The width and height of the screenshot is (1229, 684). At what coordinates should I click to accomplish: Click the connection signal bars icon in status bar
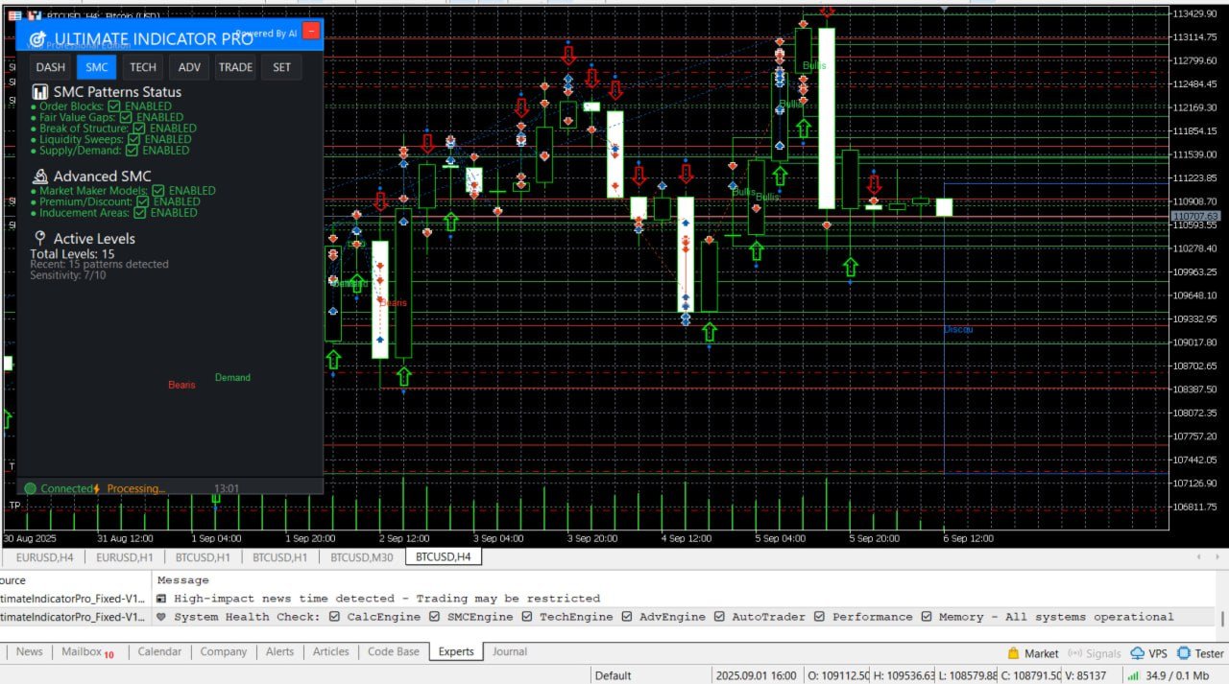1133,675
